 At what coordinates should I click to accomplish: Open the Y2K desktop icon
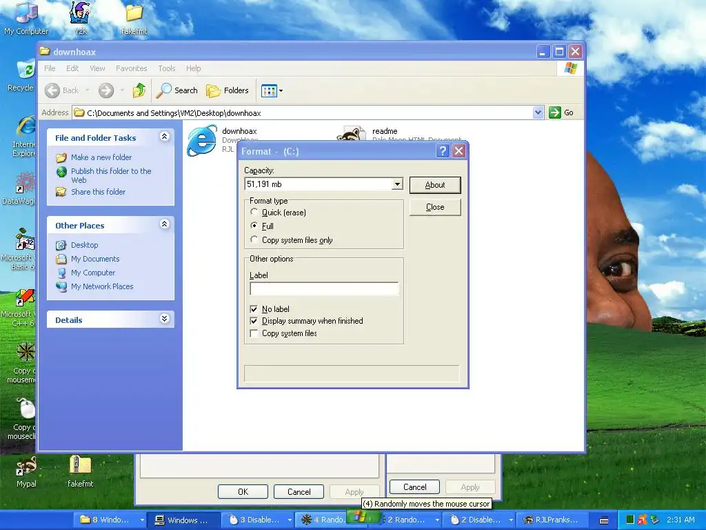click(81, 18)
